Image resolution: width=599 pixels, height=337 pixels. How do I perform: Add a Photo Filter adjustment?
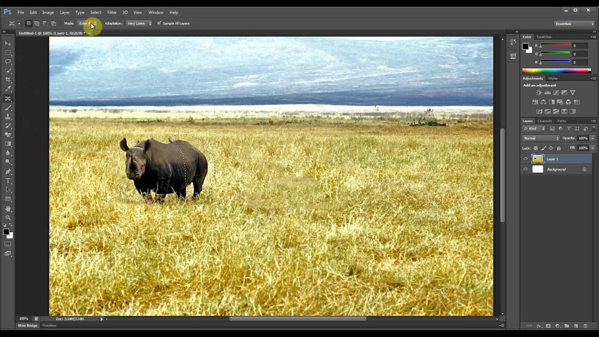(x=560, y=102)
